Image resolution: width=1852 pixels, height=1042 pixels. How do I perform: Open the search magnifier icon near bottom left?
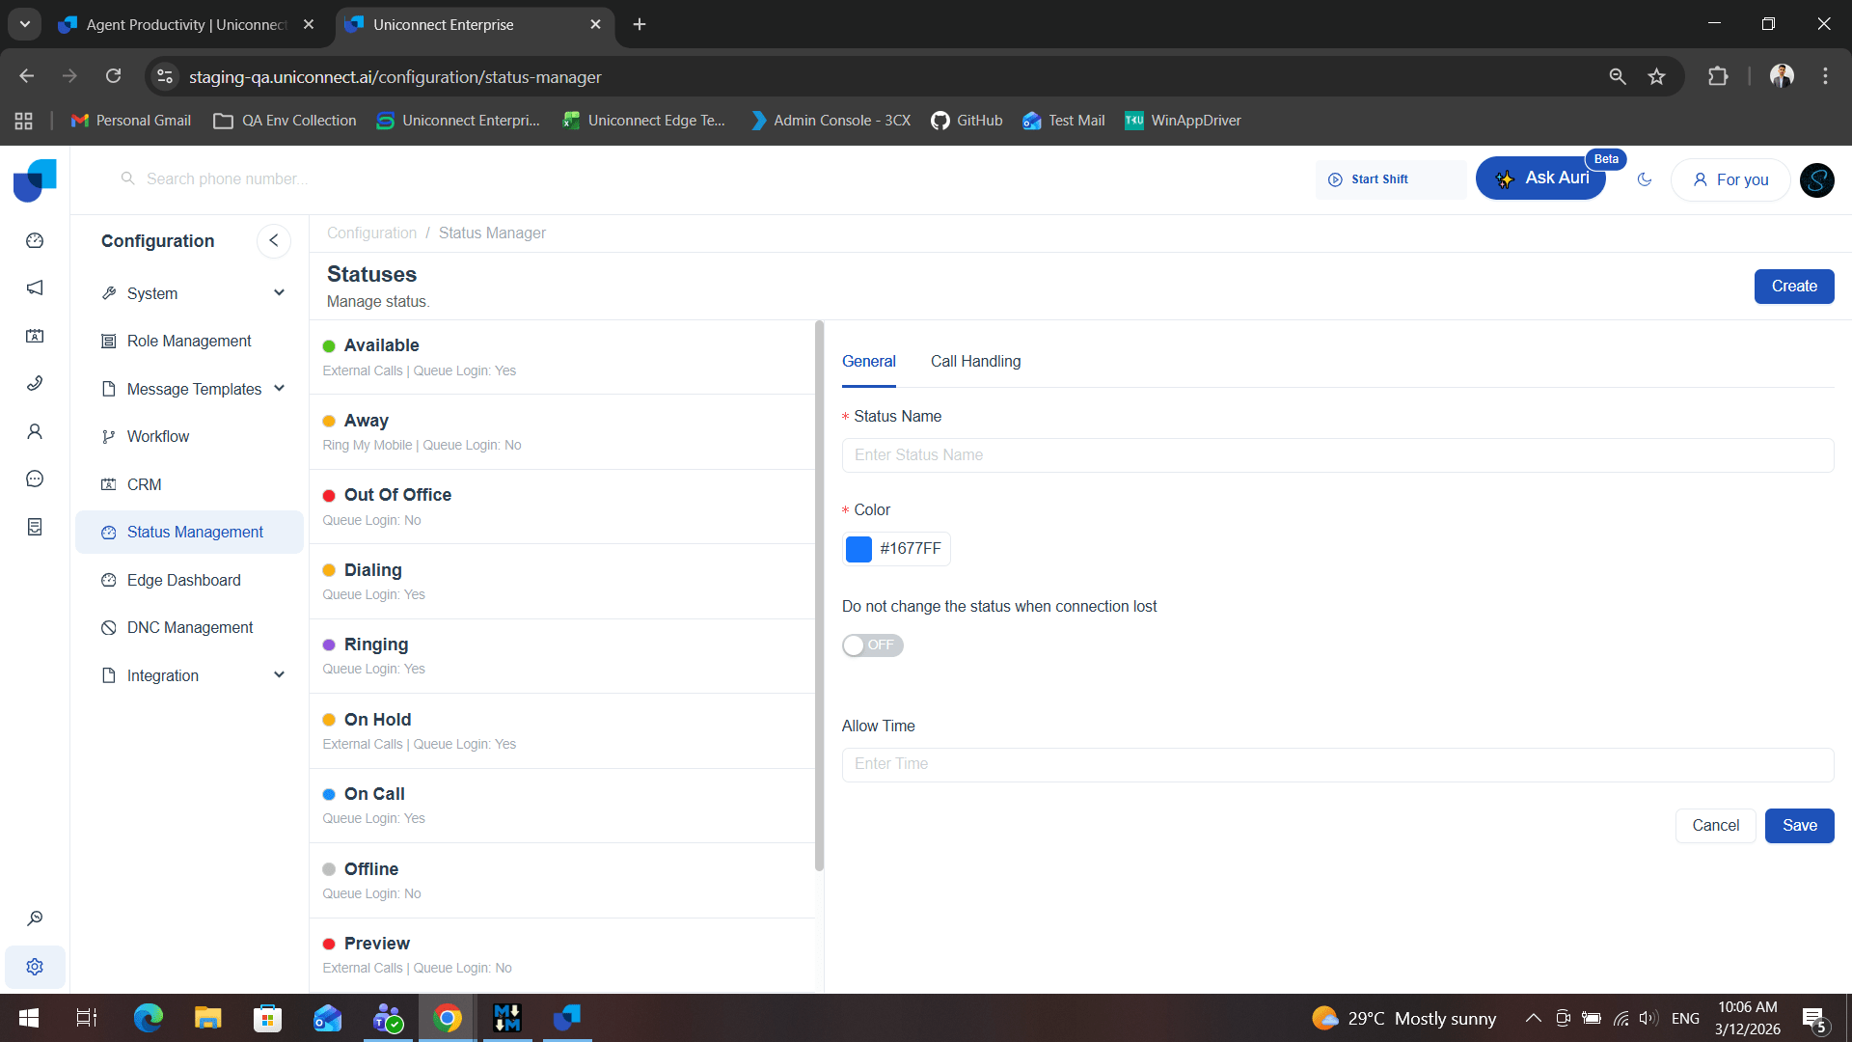pos(35,919)
